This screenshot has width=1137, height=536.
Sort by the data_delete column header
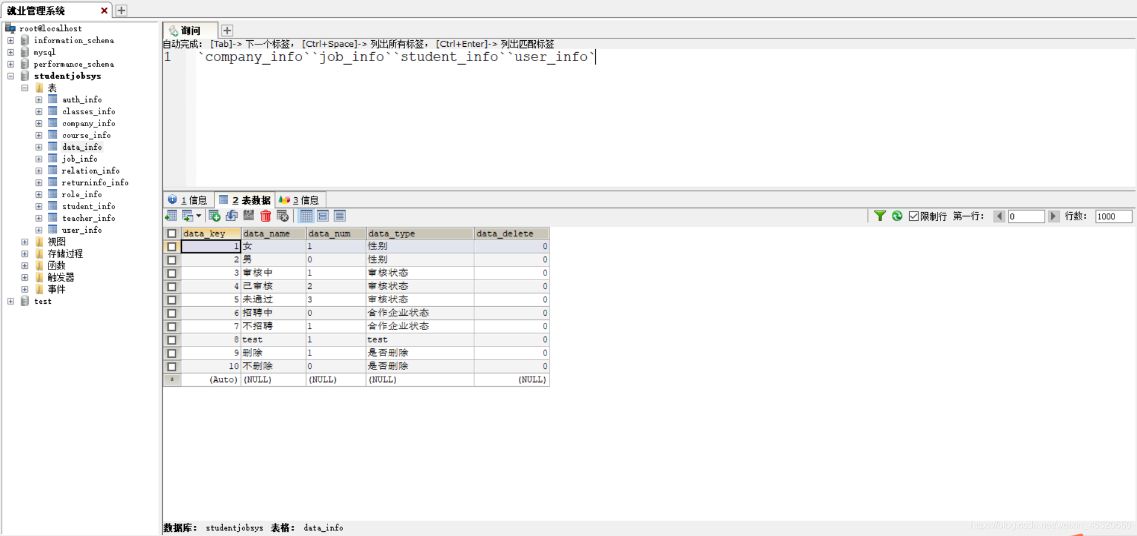(x=512, y=233)
